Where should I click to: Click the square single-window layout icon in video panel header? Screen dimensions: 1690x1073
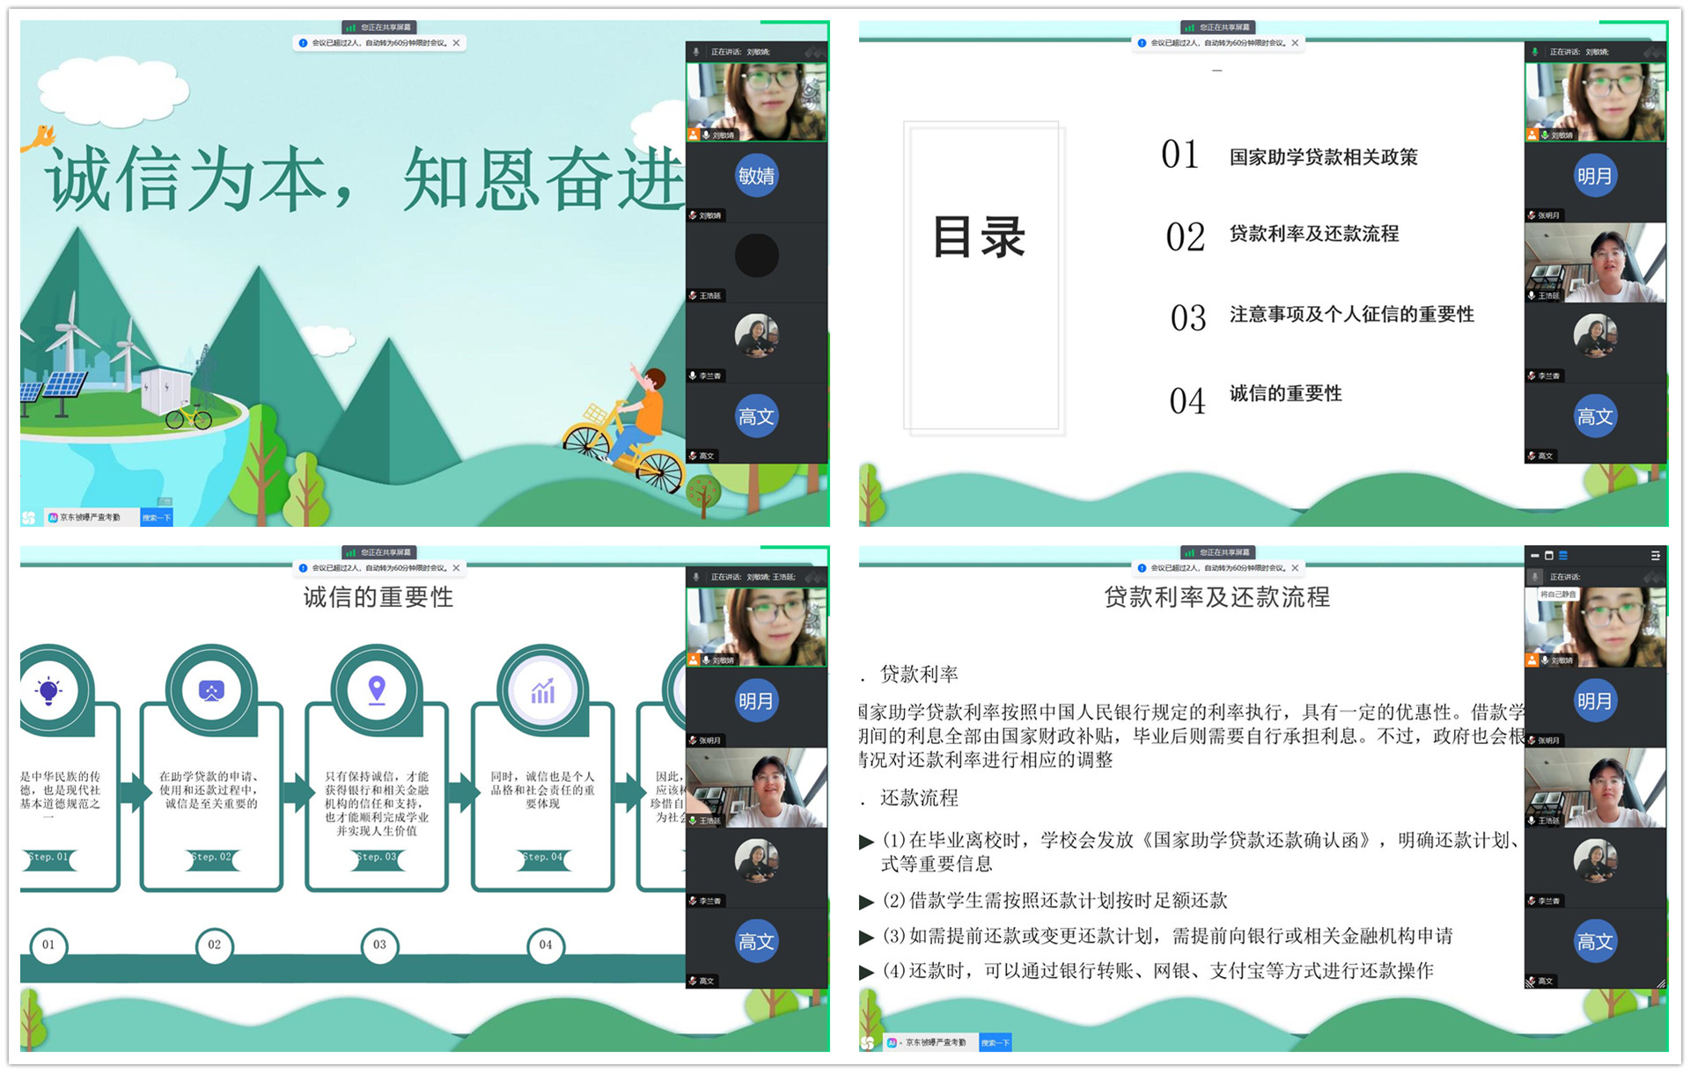click(x=1549, y=556)
